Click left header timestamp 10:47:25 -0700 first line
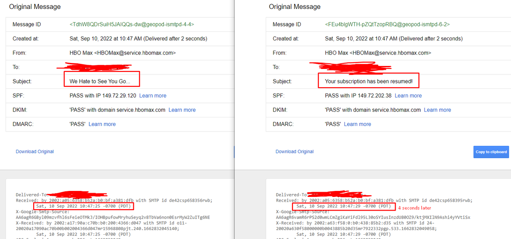Image resolution: width=511 pixels, height=239 pixels. [83, 206]
